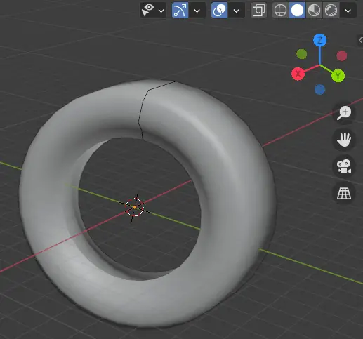Viewport: 363px width, 339px height.
Task: Align view to the X axis
Action: [298, 74]
